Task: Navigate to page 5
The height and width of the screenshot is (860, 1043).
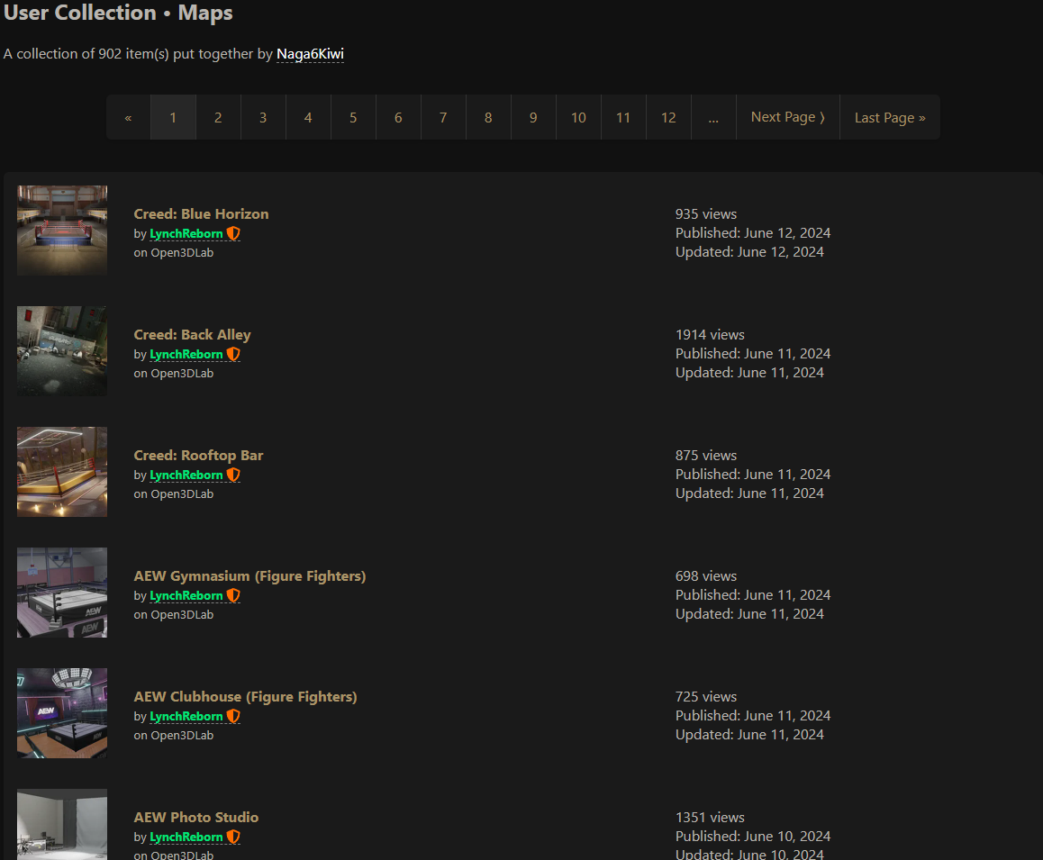Action: pyautogui.click(x=353, y=118)
